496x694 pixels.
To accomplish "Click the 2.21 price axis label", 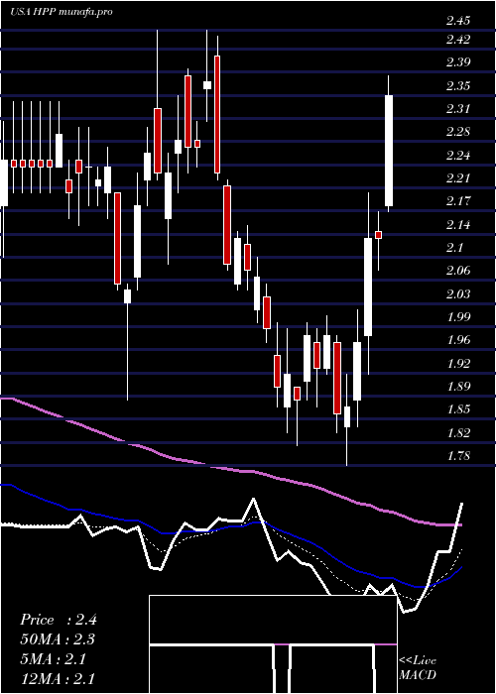I will (458, 178).
